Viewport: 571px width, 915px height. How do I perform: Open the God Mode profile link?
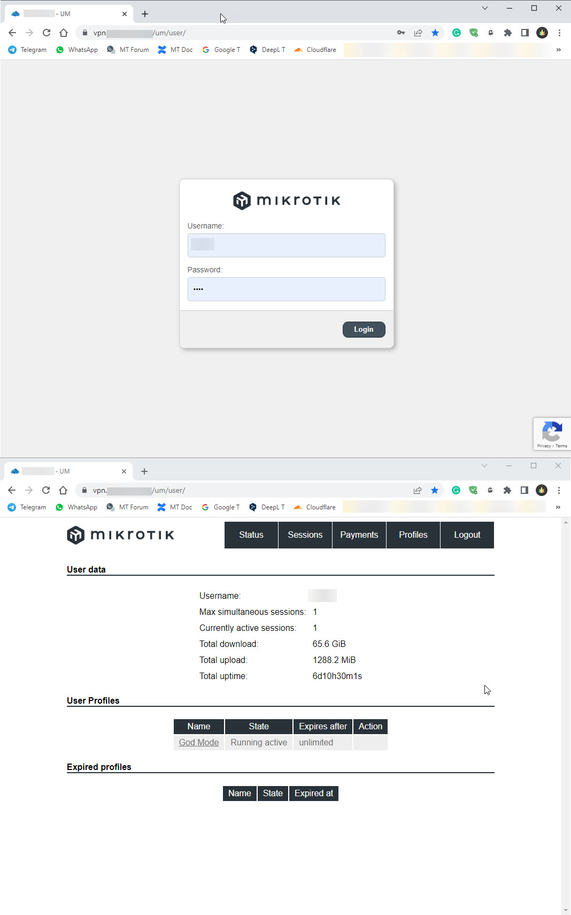[199, 743]
